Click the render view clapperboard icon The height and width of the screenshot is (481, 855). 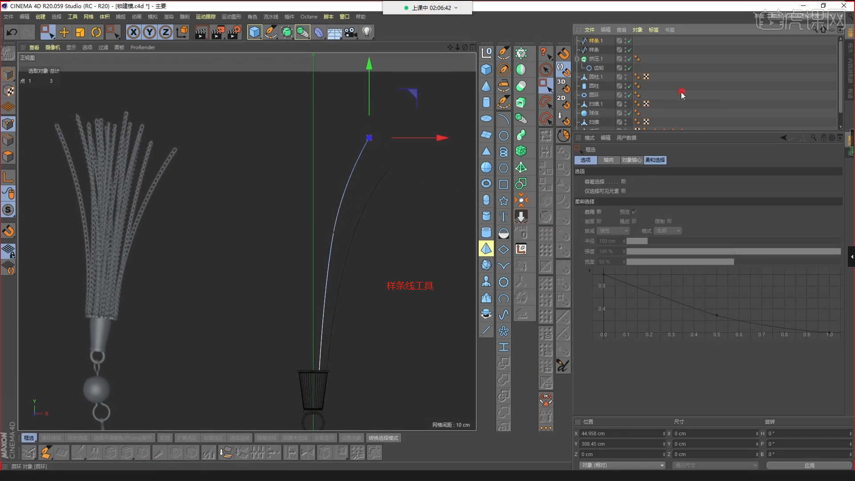tap(201, 32)
